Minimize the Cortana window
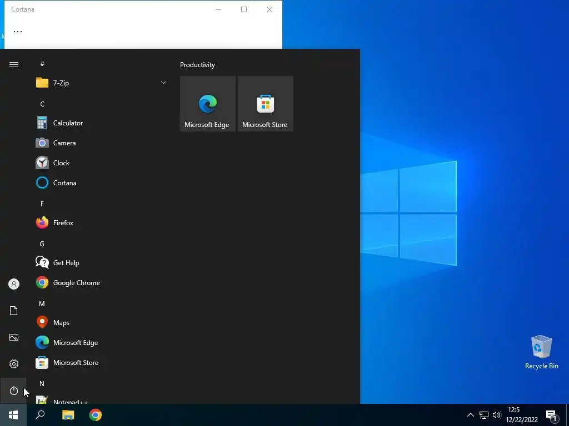 pos(218,9)
